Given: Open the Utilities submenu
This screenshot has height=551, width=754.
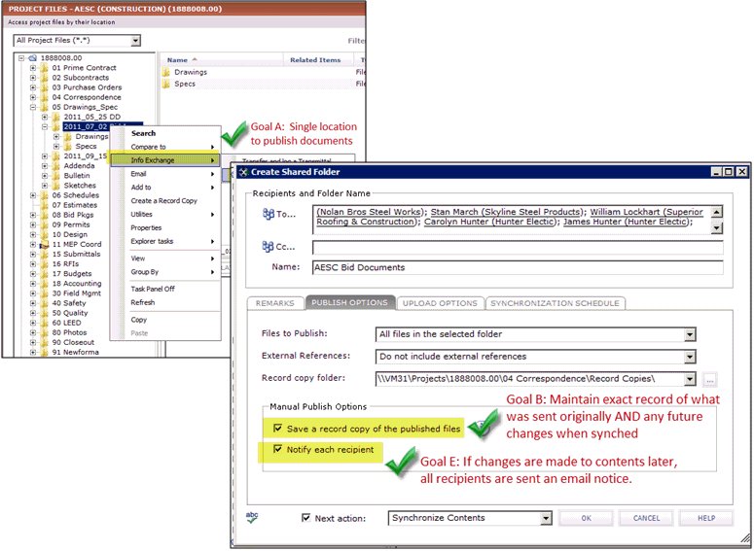Looking at the screenshot, I should (x=166, y=214).
